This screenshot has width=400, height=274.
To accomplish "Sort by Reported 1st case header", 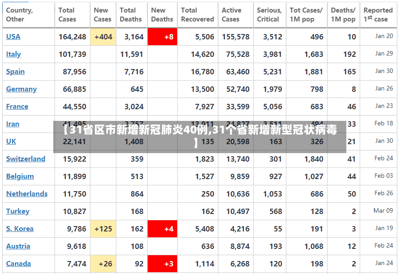I will 379,15.
